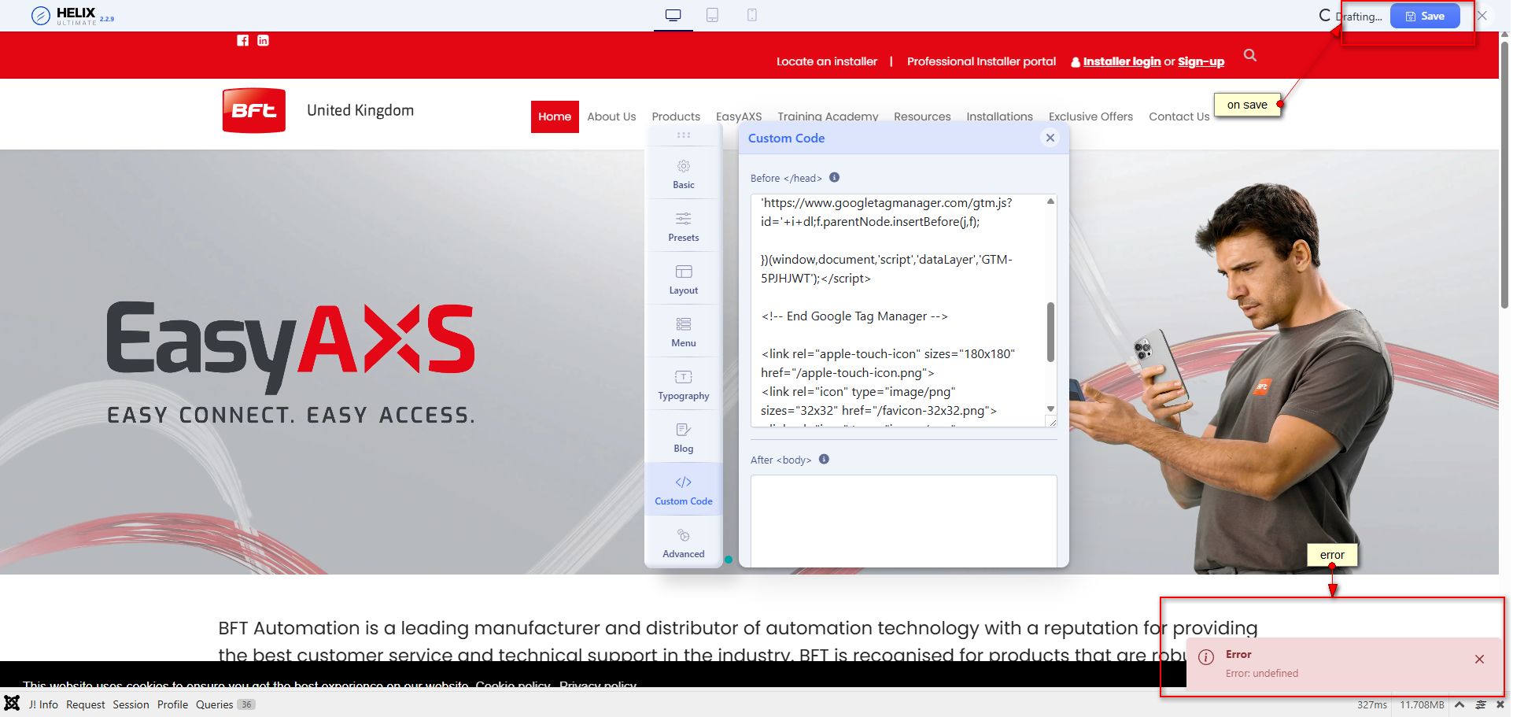The width and height of the screenshot is (1513, 717).
Task: Open the Resources menu item
Action: pos(922,116)
